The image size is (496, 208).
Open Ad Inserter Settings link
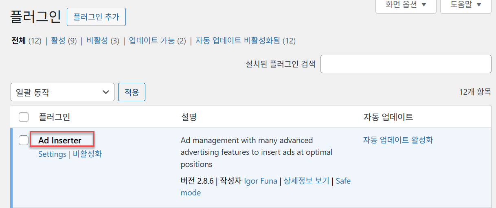(x=52, y=154)
